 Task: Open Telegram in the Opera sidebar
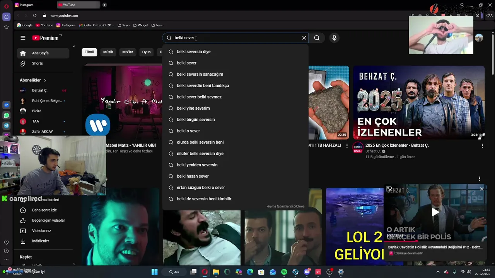[x=6, y=126]
